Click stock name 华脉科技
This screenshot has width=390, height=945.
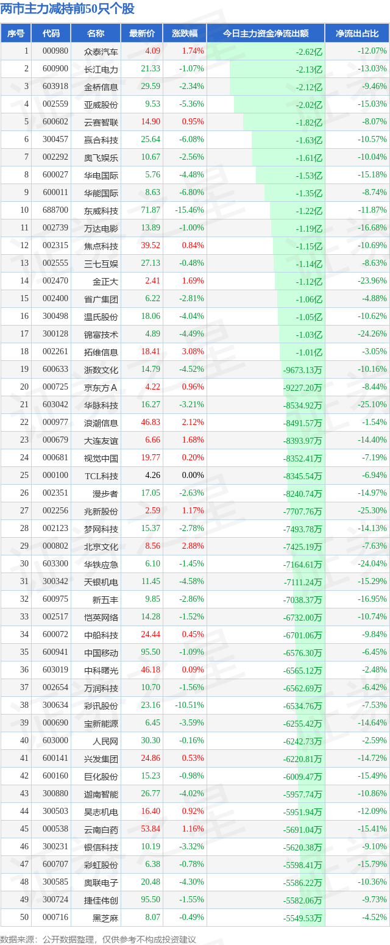pyautogui.click(x=101, y=405)
